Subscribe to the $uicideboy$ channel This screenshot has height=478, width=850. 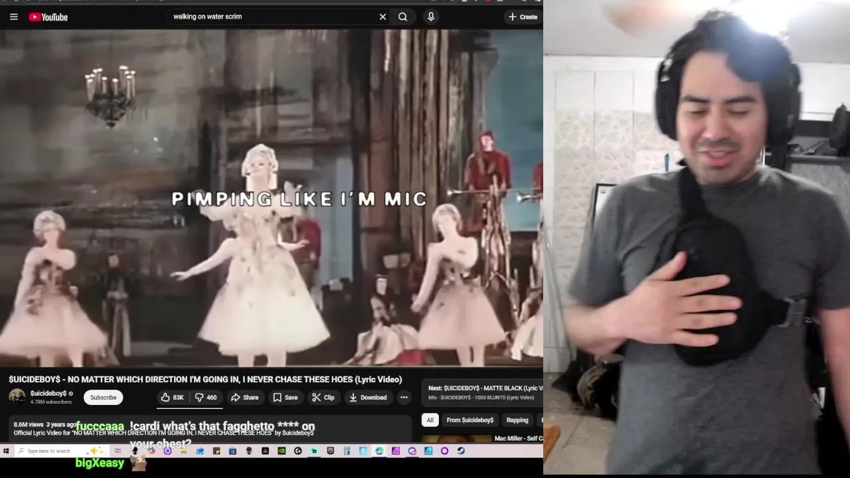coord(103,397)
